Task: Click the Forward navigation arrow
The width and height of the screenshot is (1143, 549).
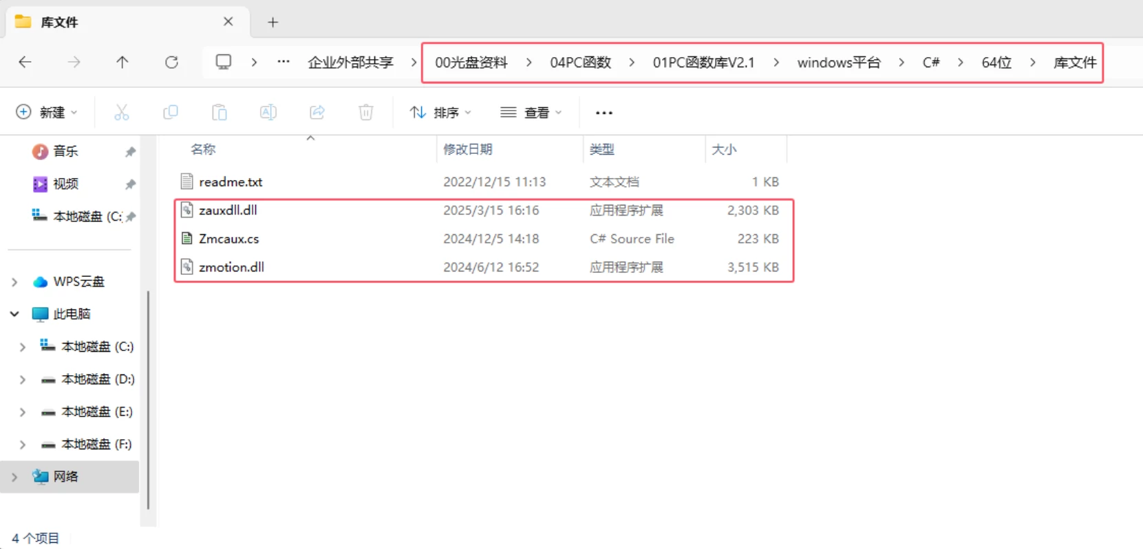Action: (74, 63)
